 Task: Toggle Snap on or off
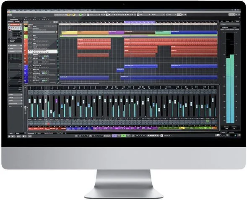pos(138,15)
